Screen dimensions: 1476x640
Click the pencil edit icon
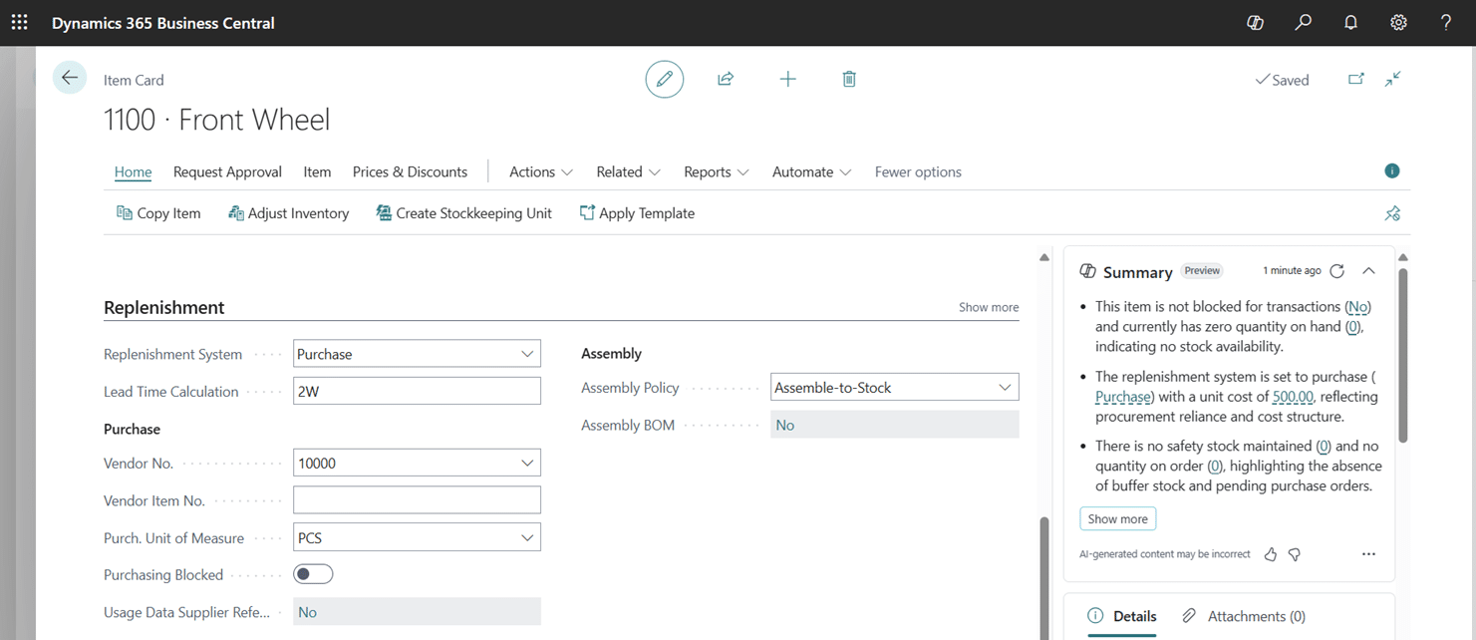click(665, 79)
